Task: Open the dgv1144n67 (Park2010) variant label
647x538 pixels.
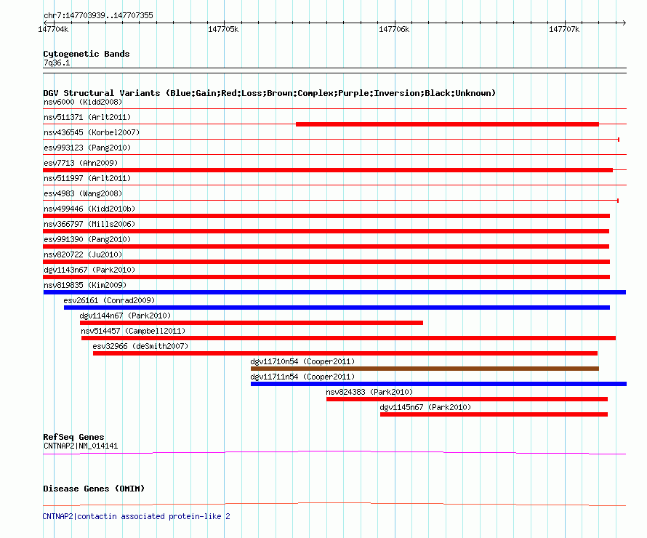Action: point(125,316)
